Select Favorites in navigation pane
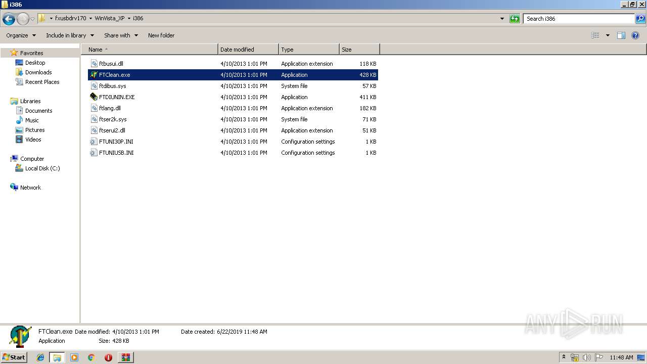 31,53
